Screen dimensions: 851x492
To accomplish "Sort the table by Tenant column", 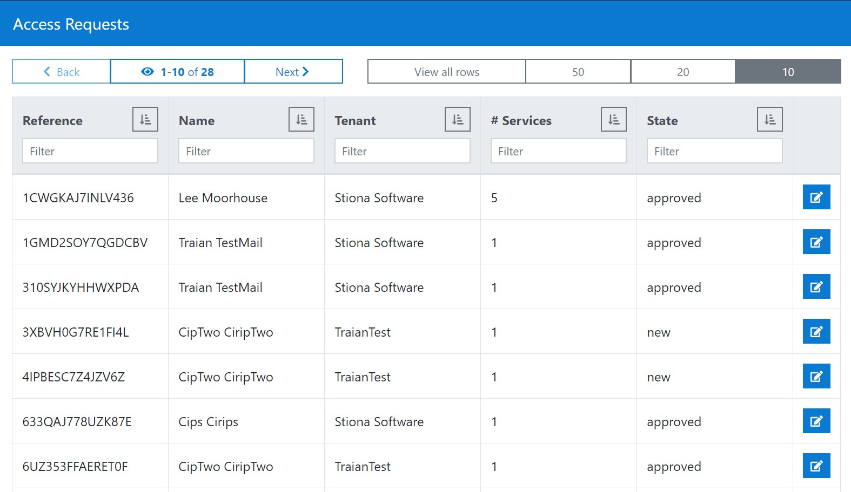I will click(458, 119).
